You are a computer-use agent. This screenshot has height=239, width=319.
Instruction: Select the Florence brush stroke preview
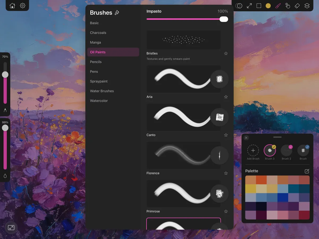[184, 155]
